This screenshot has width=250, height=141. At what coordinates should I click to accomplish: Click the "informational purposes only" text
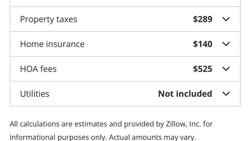pos(58,137)
